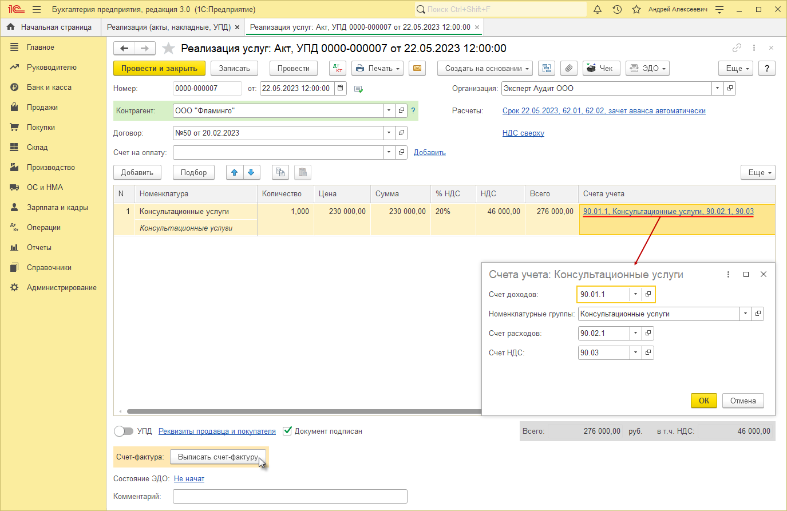This screenshot has height=511, width=787.
Task: Expand Счет расходов dropdown
Action: 635,333
